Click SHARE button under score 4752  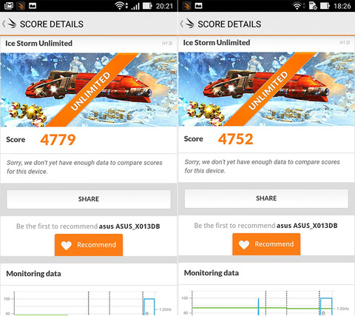pos(266,198)
